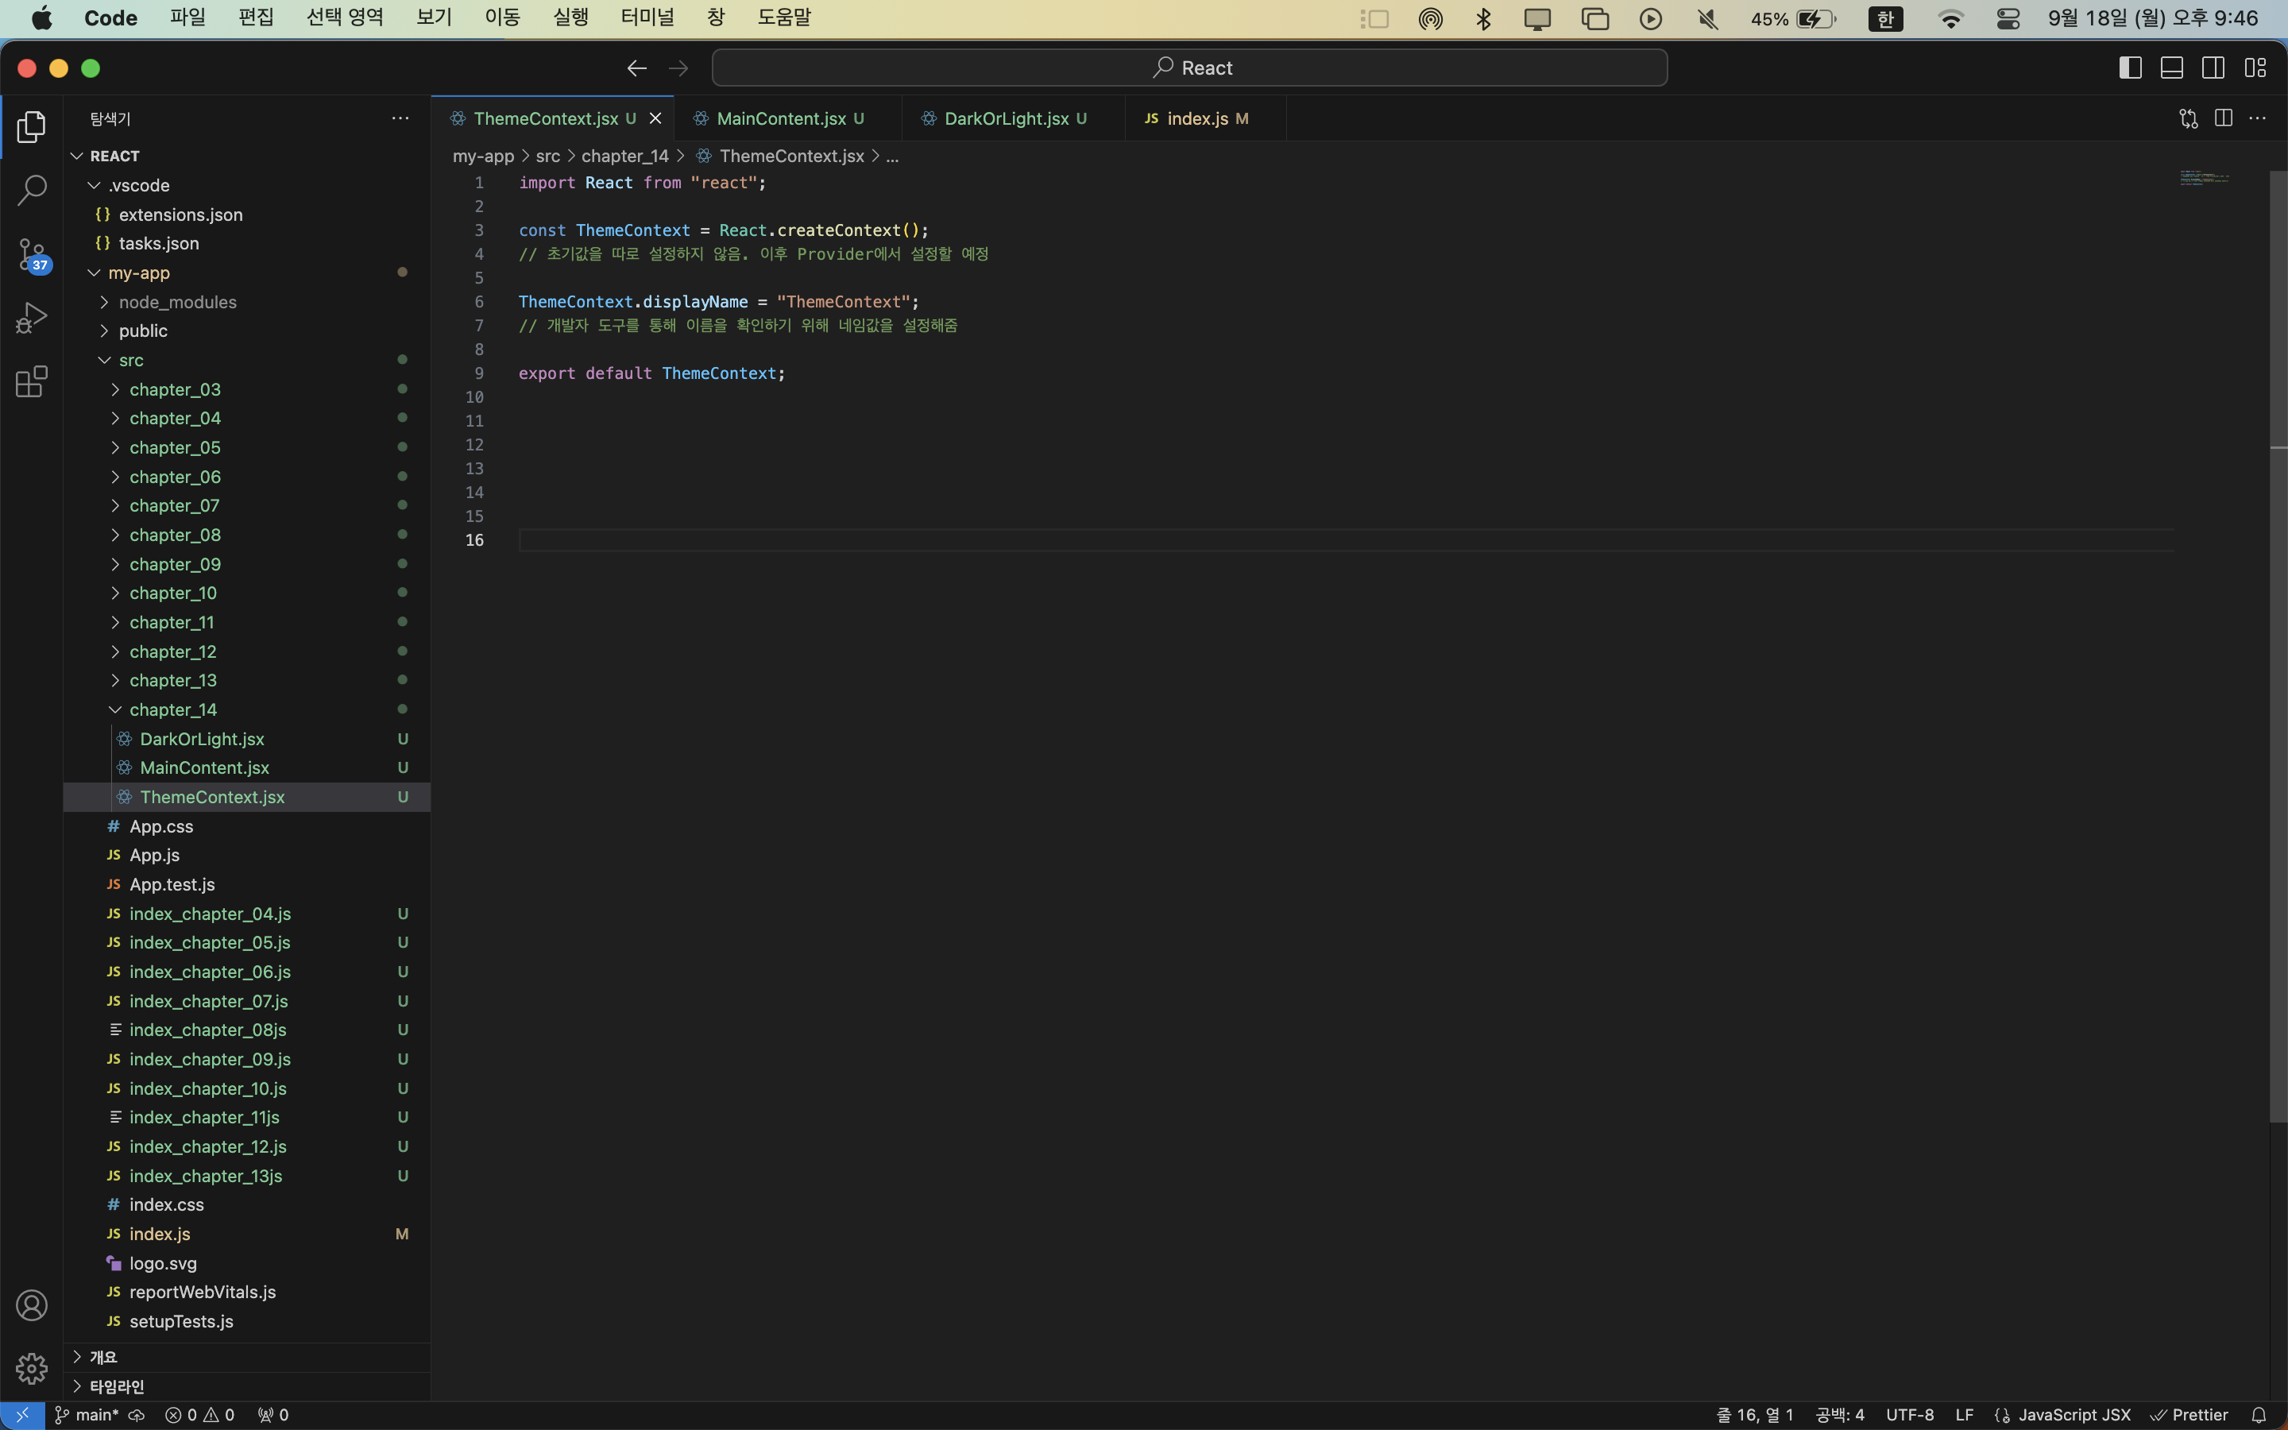
Task: Open the Search view in activity bar
Action: [31, 189]
